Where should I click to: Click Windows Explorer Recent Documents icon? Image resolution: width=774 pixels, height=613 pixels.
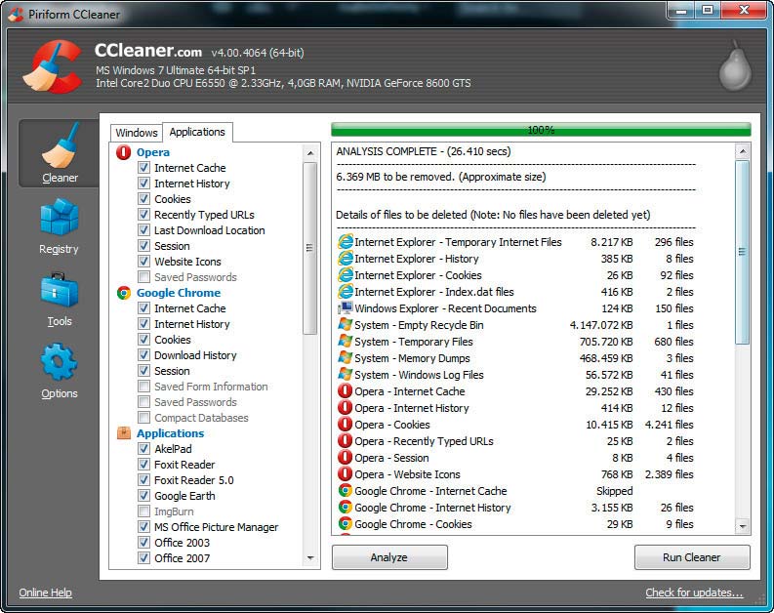click(346, 308)
